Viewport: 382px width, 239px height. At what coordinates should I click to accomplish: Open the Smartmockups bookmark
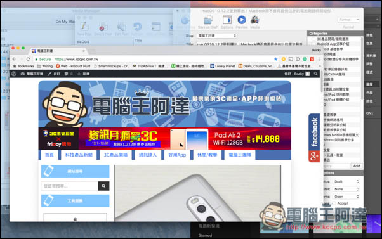pyautogui.click(x=112, y=66)
